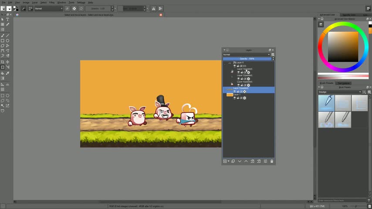Close the Select and move layers document tab
The height and width of the screenshot is (209, 372).
(161, 15)
